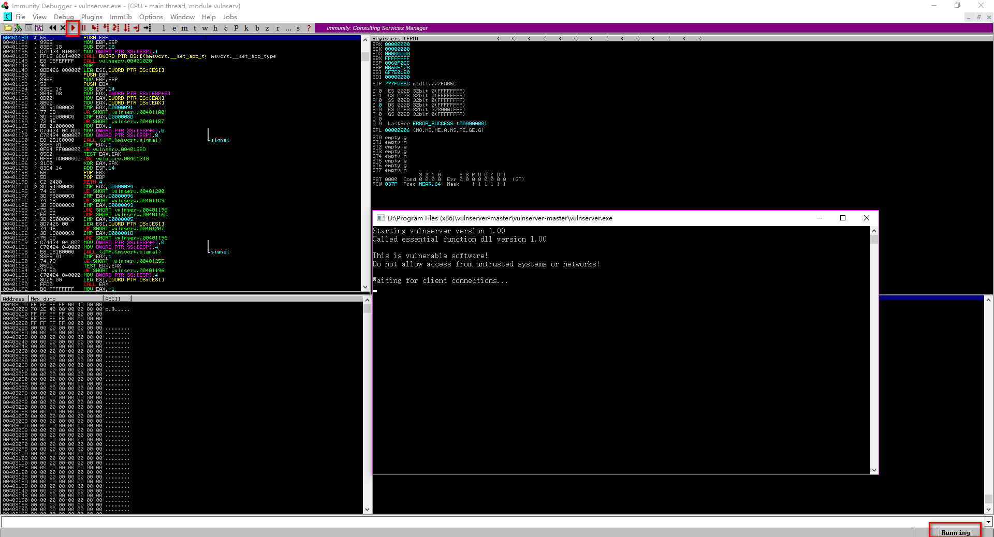
Task: Click the Execute till return icon
Action: point(137,28)
